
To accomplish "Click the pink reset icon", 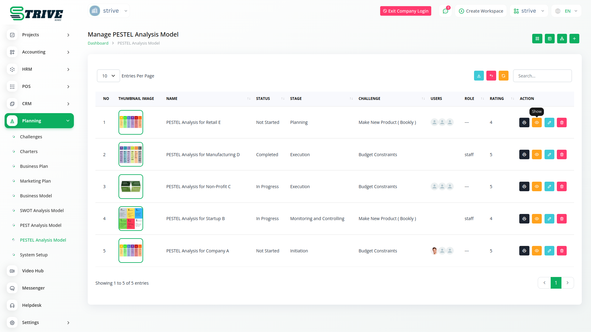I will (x=491, y=76).
